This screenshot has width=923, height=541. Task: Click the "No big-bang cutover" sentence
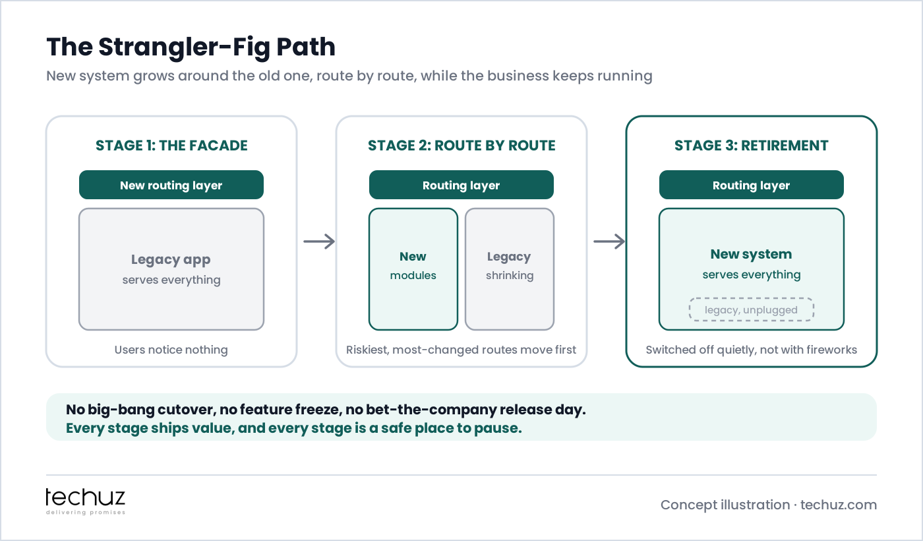click(326, 409)
